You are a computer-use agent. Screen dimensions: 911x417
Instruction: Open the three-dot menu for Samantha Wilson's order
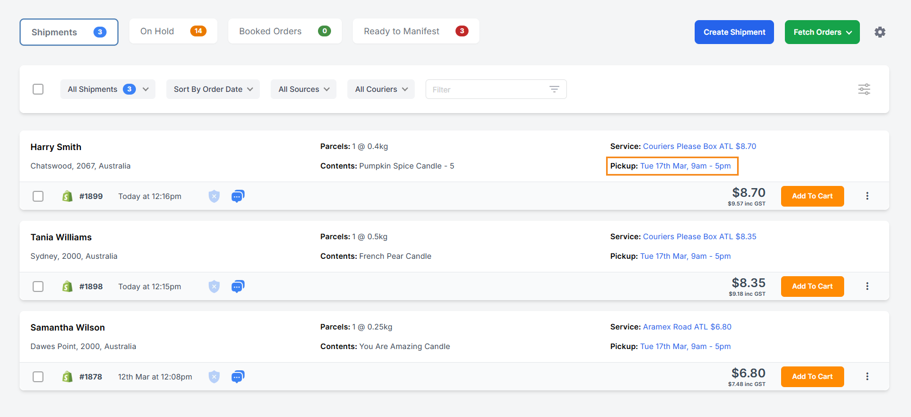click(x=867, y=377)
